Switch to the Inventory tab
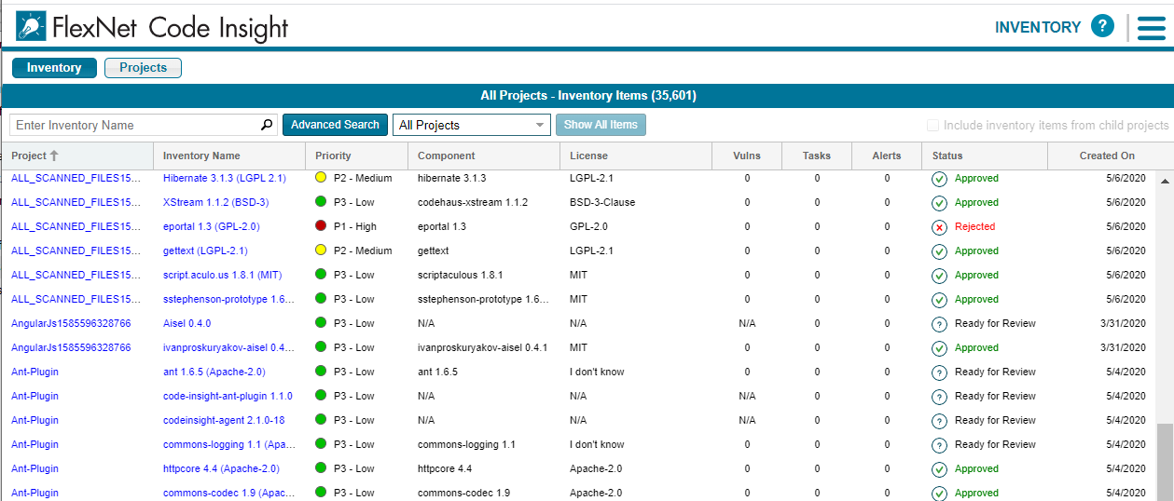Viewport: 1174px width, 501px height. click(54, 68)
